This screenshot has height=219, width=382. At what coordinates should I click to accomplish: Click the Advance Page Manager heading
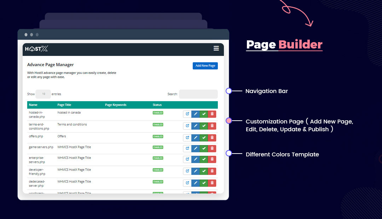(51, 65)
